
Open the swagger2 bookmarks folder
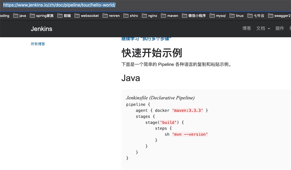279,16
